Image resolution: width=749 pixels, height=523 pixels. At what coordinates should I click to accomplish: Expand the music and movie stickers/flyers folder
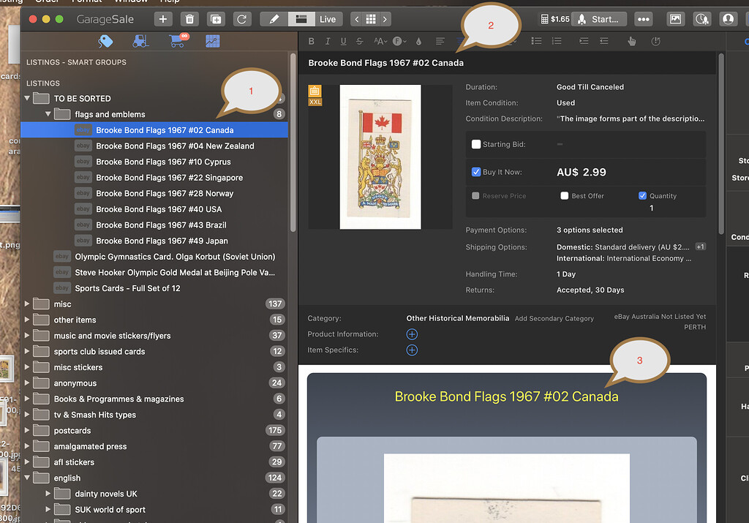pos(27,335)
